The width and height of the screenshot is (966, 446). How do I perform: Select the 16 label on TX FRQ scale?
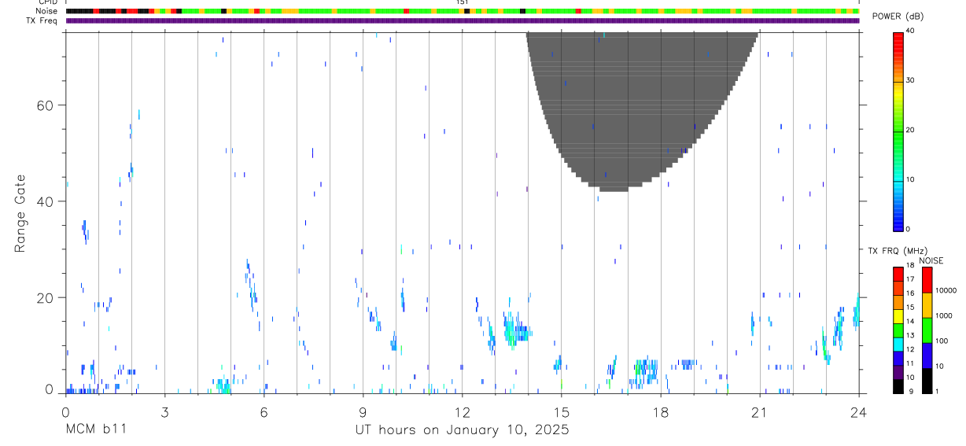[x=909, y=293]
